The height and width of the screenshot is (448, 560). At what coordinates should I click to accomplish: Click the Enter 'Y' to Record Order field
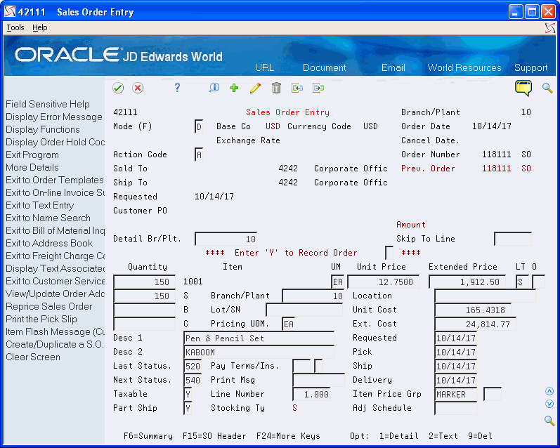[389, 253]
